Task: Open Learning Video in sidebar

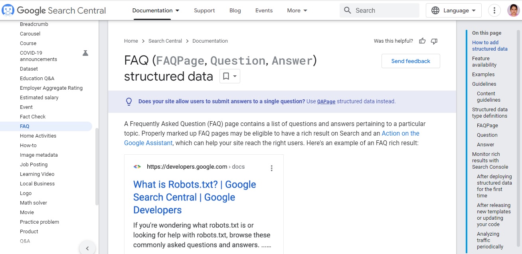Action: coord(37,174)
